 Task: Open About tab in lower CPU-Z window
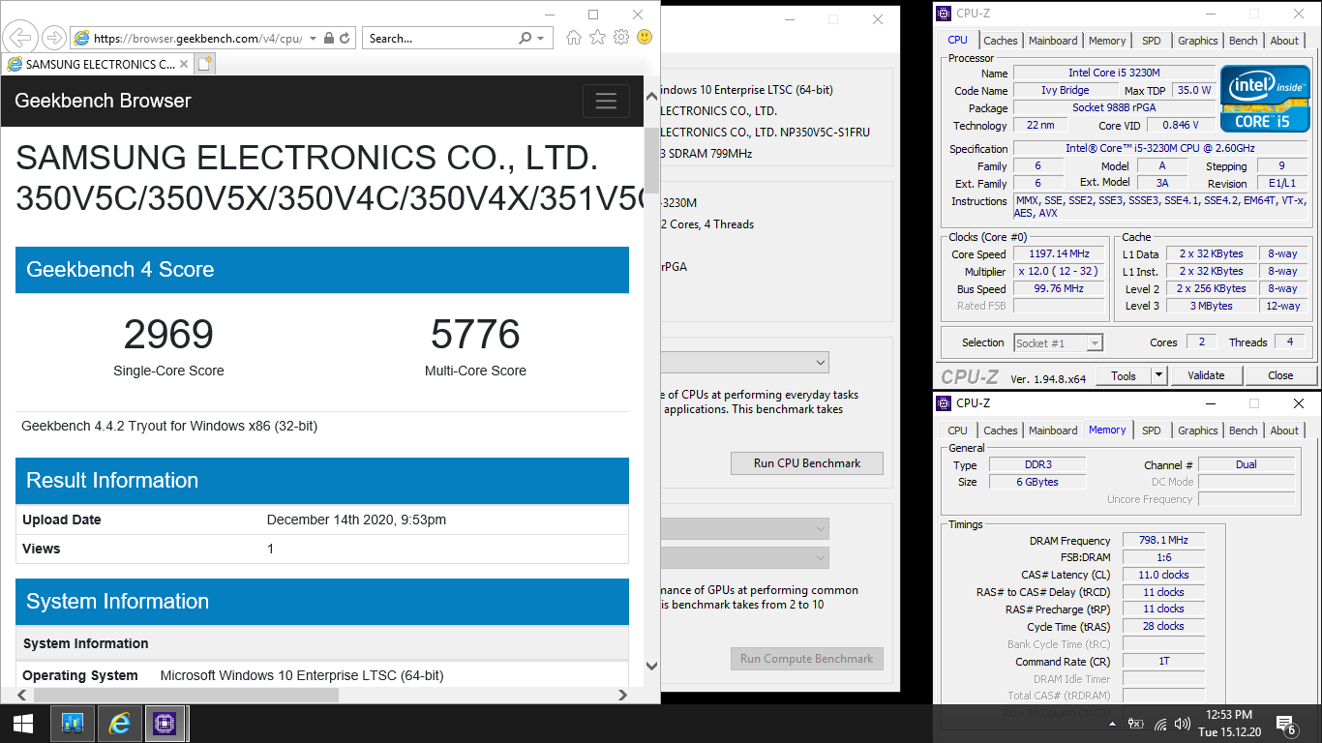[x=1284, y=431]
